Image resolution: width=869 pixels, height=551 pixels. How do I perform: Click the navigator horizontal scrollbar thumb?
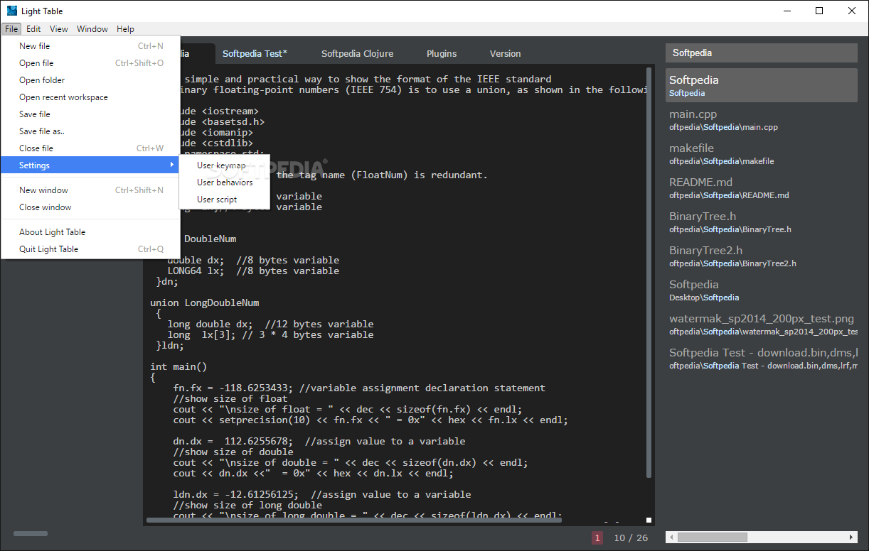coord(713,538)
